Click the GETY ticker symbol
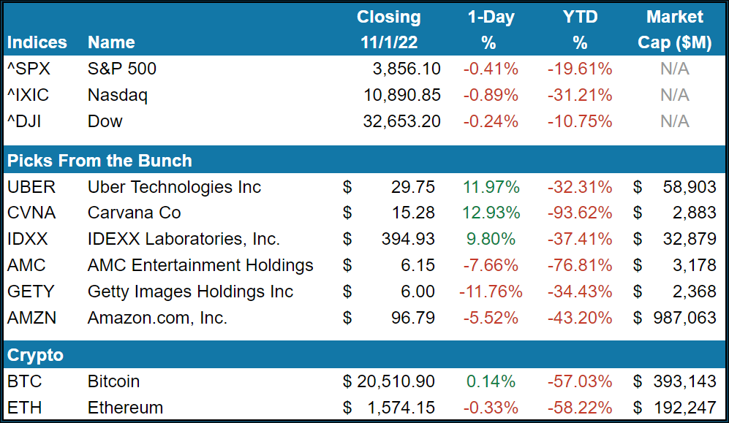 point(31,291)
